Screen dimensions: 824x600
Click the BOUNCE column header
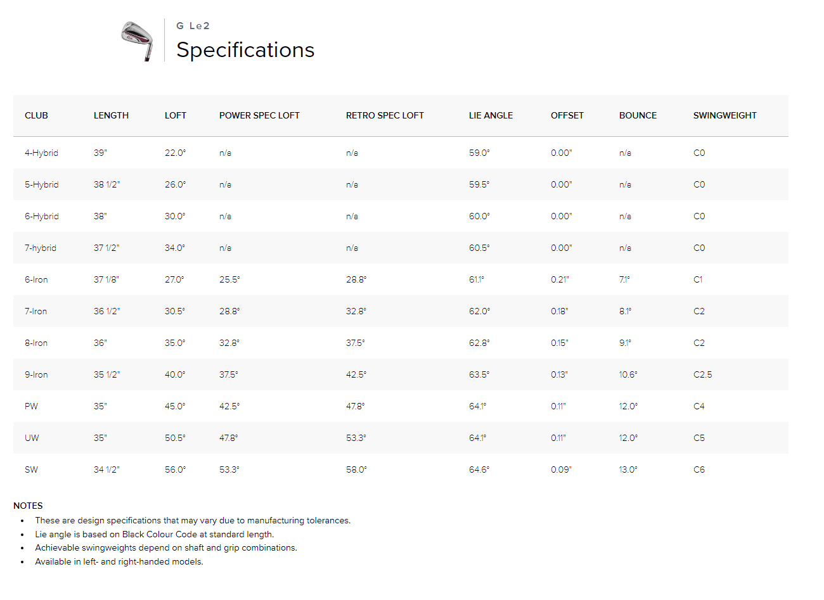pyautogui.click(x=638, y=115)
